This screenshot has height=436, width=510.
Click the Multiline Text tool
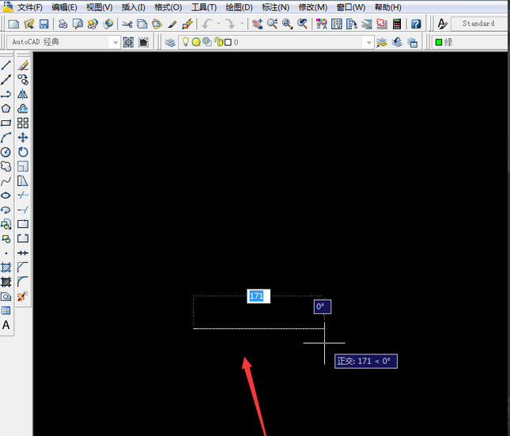6,324
